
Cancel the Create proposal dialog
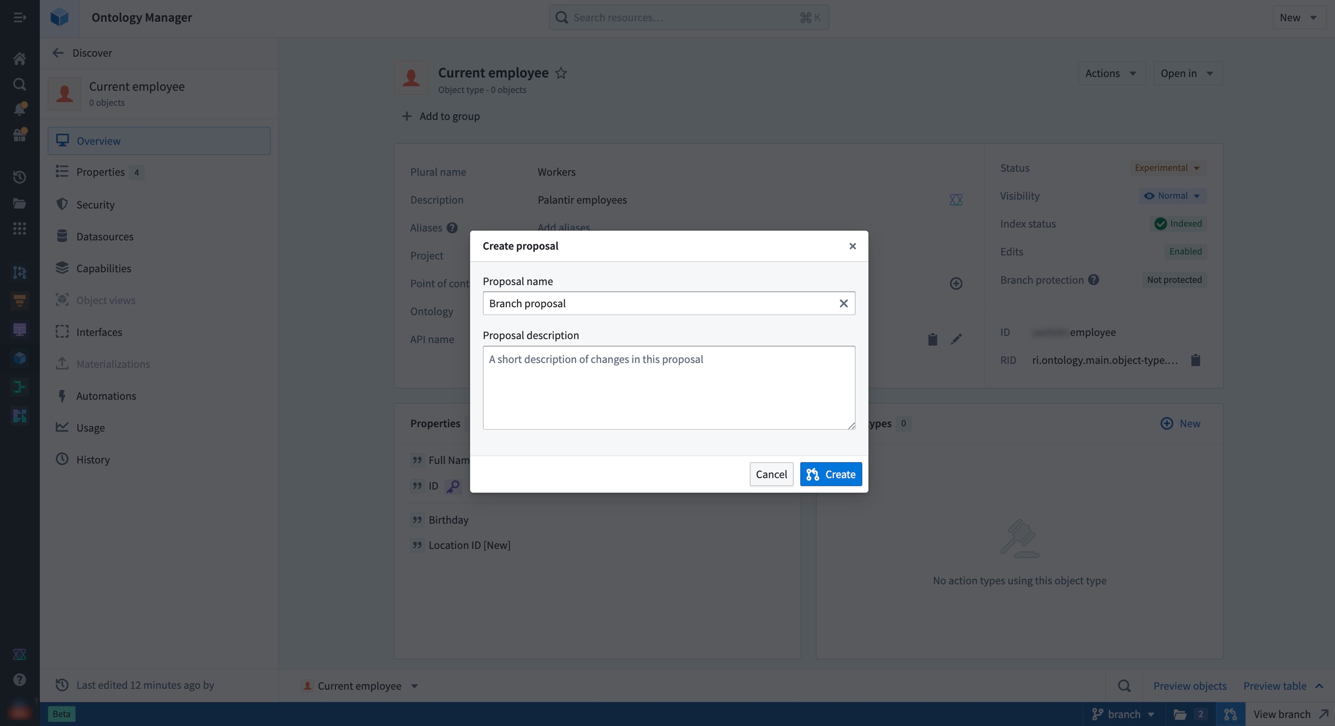(771, 474)
